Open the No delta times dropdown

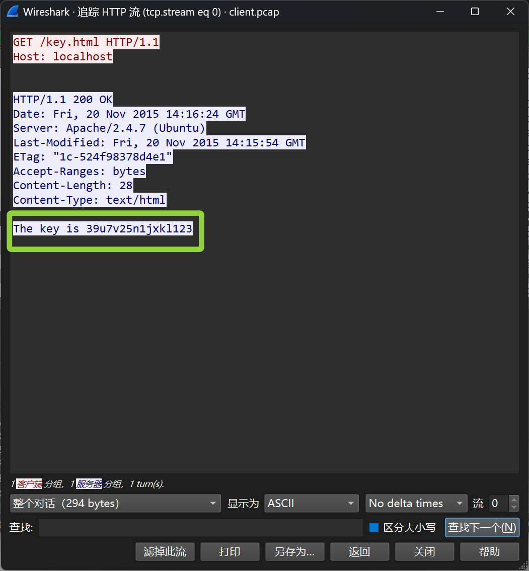[416, 503]
